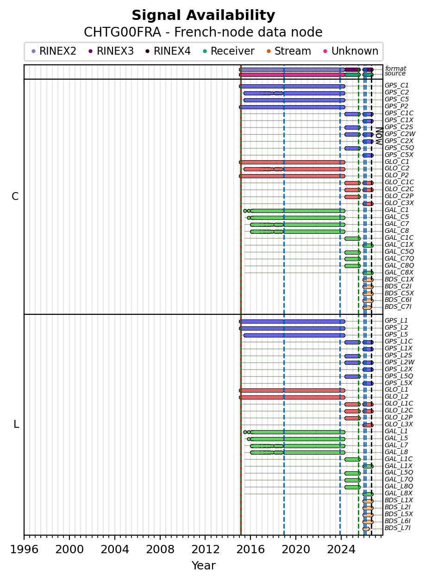Click the BDS_L7I row label
The width and height of the screenshot is (425, 581).
[x=398, y=528]
